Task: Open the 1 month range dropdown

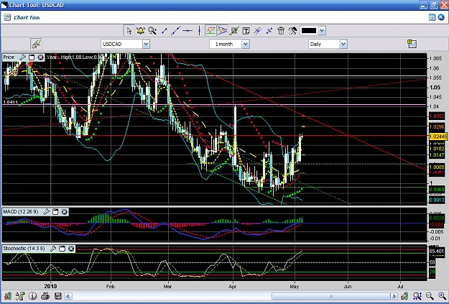Action: 246,44
